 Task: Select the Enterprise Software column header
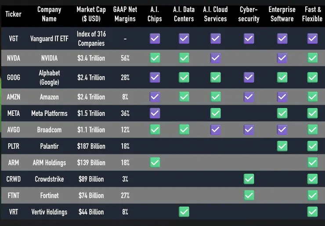pos(282,14)
